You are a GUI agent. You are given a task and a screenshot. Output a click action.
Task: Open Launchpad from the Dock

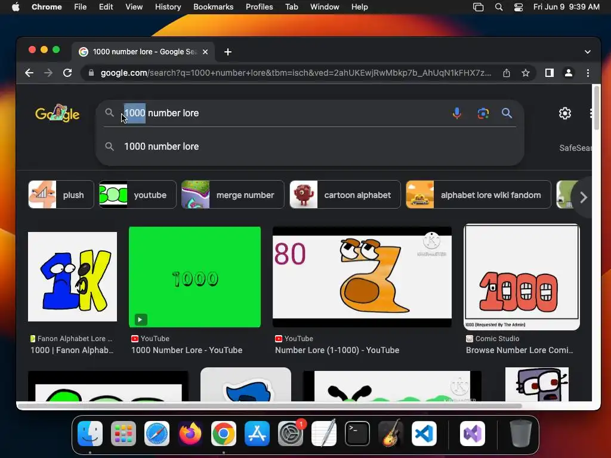[124, 434]
